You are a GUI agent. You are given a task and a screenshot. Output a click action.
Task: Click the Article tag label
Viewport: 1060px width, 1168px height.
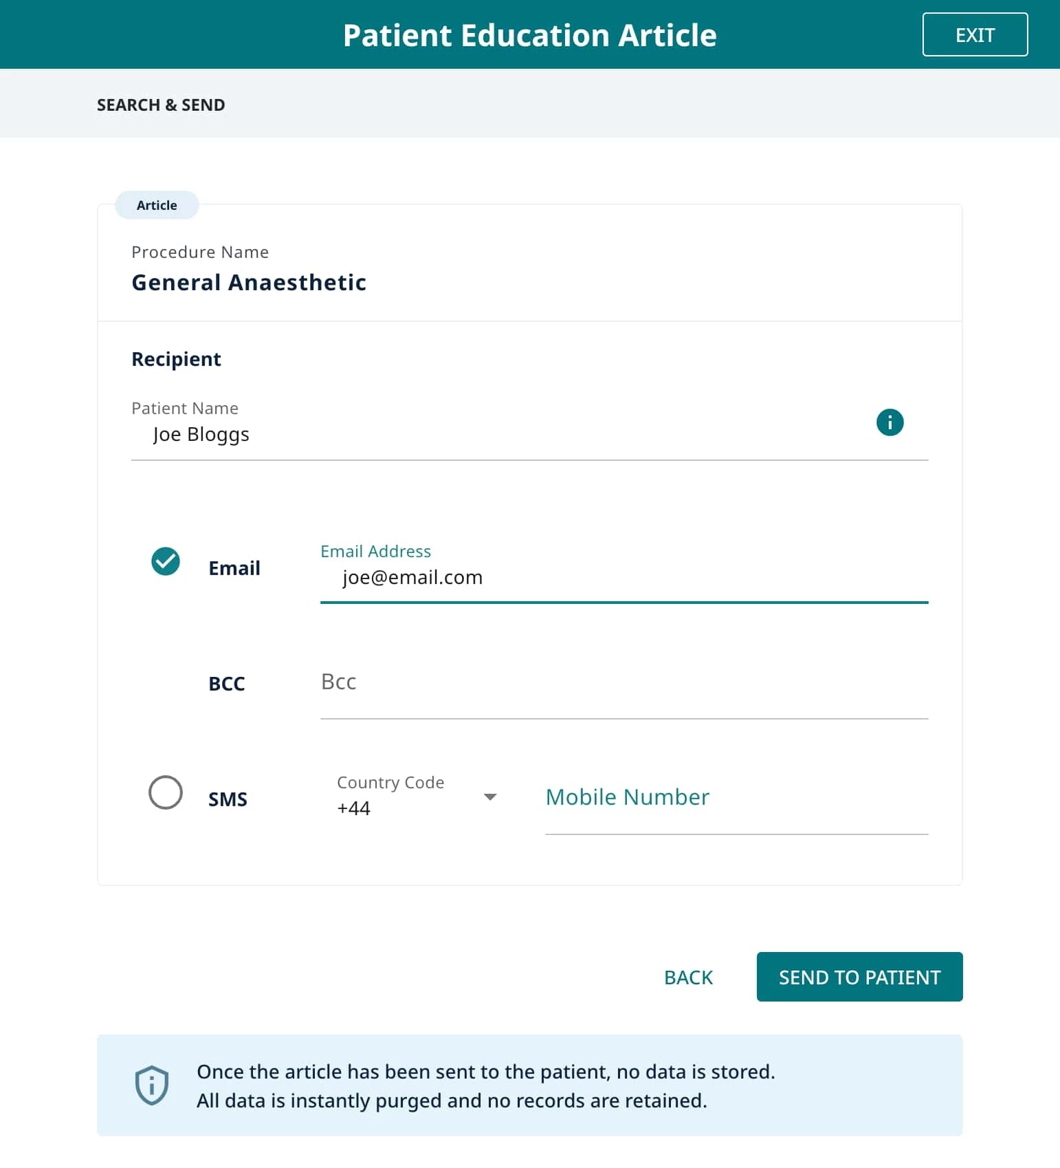coord(157,205)
